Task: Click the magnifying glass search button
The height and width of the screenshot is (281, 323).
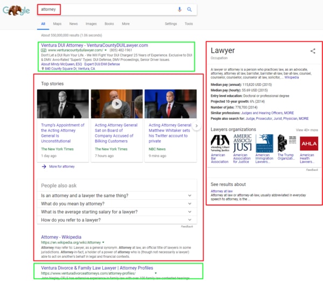Action: pyautogui.click(x=189, y=10)
